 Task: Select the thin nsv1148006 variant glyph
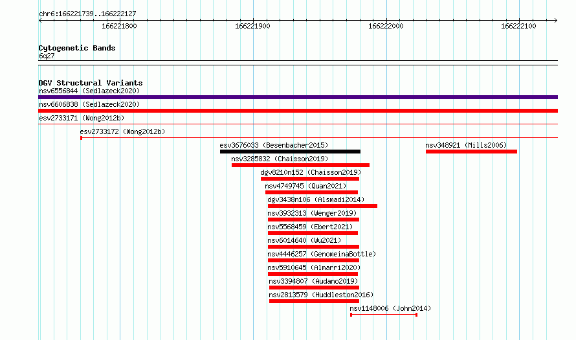(384, 315)
